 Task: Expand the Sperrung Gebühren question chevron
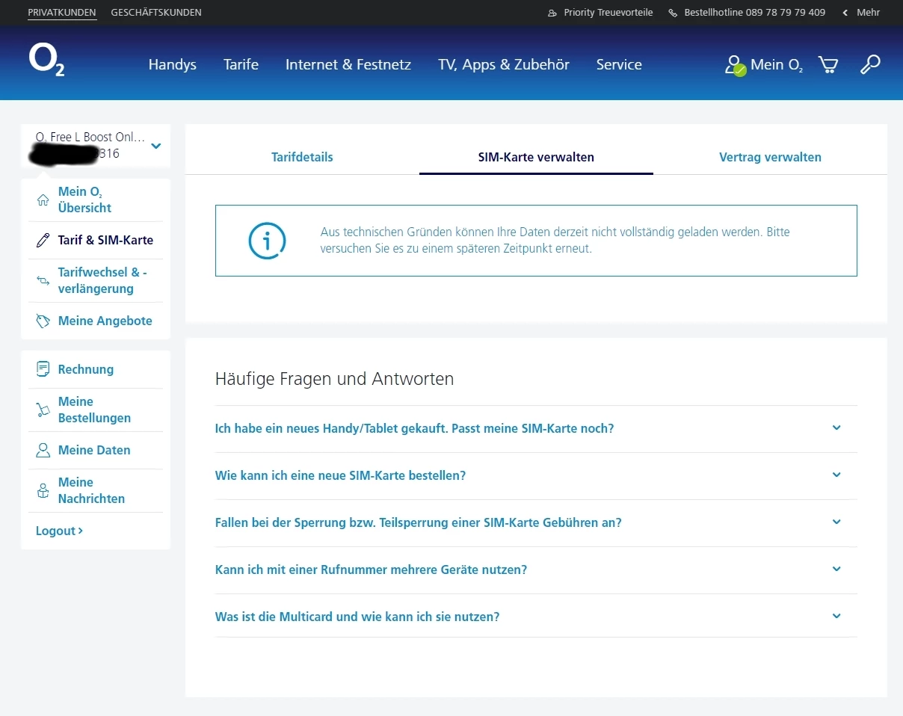pyautogui.click(x=836, y=522)
